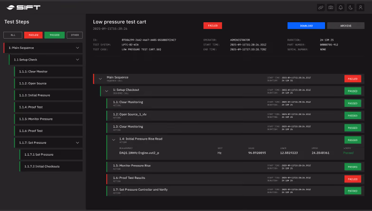Open 1.1: Clear Monitoring row
The image size is (372, 211).
tap(235, 103)
